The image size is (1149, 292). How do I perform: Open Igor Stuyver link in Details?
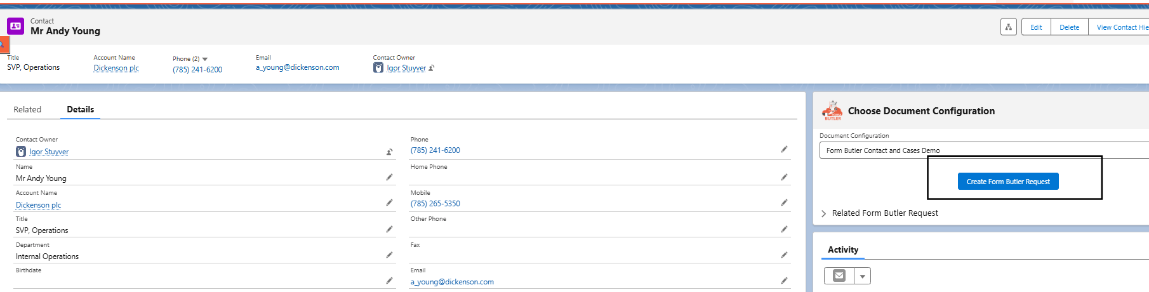(x=49, y=152)
